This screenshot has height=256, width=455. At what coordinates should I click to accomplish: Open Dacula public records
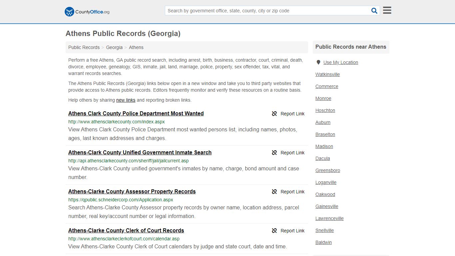coord(323,158)
